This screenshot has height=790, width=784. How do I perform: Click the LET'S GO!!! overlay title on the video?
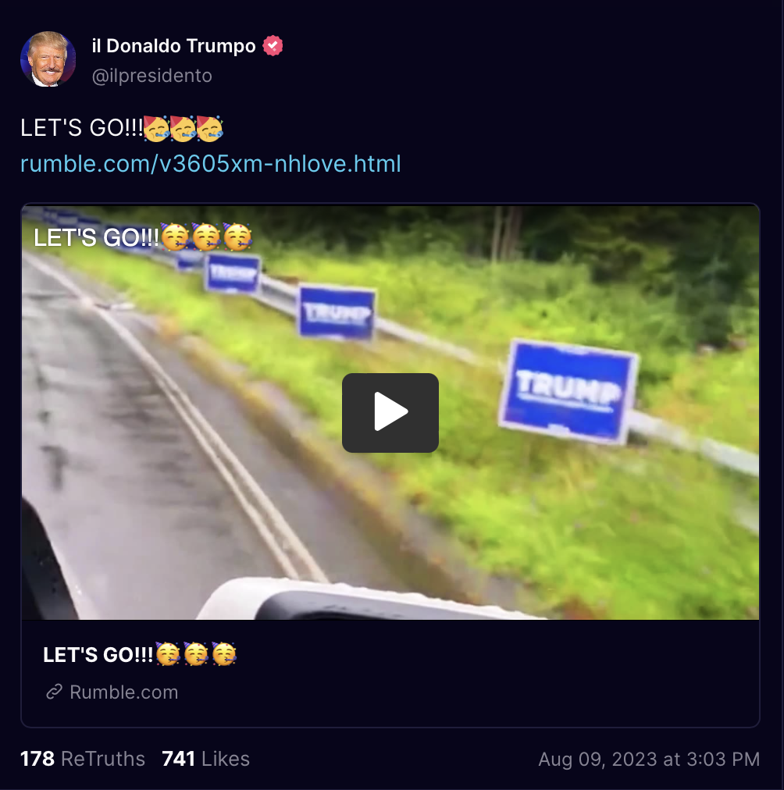(96, 238)
